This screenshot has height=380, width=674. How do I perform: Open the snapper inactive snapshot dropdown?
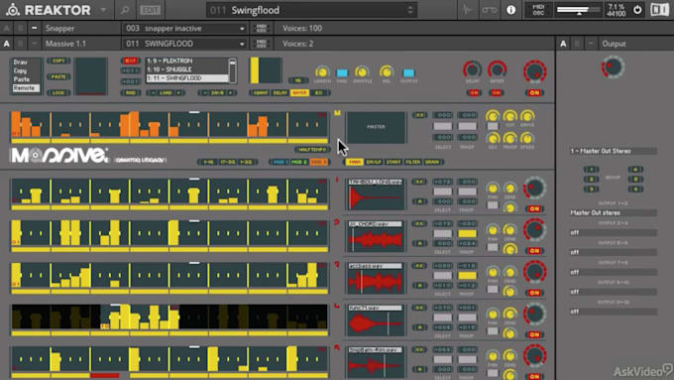(x=185, y=29)
